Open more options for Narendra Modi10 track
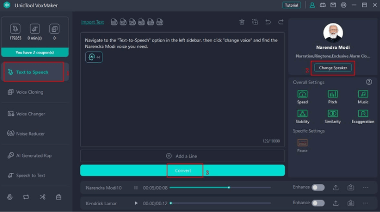Image resolution: width=380 pixels, height=212 pixels. [x=366, y=188]
